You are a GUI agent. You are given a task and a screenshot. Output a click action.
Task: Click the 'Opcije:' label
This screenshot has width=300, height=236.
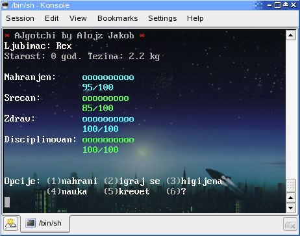point(22,181)
